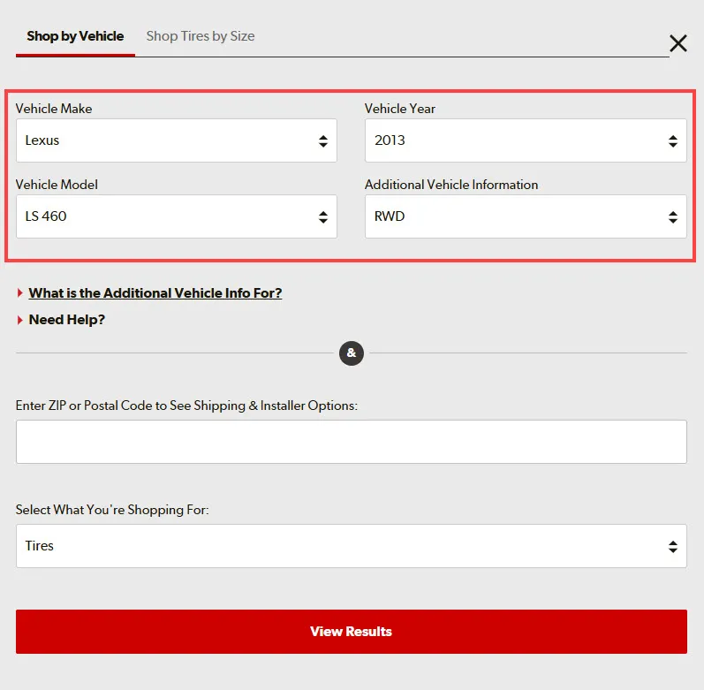The height and width of the screenshot is (690, 704).
Task: Click the Vehicle Make dropdown arrows
Action: point(322,141)
